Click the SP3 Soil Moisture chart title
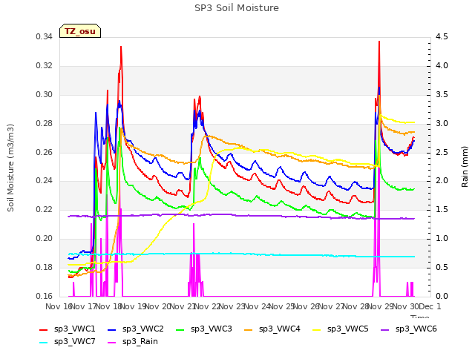 tap(237, 8)
